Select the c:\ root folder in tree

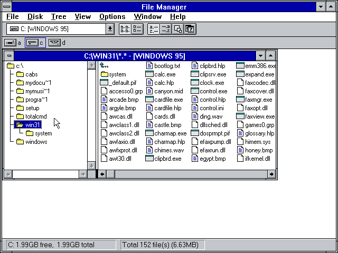[x=15, y=66]
